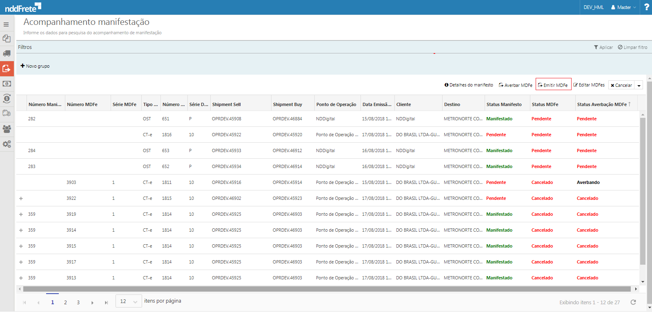Click Aplicar to apply filters
The height and width of the screenshot is (312, 652).
click(x=603, y=47)
